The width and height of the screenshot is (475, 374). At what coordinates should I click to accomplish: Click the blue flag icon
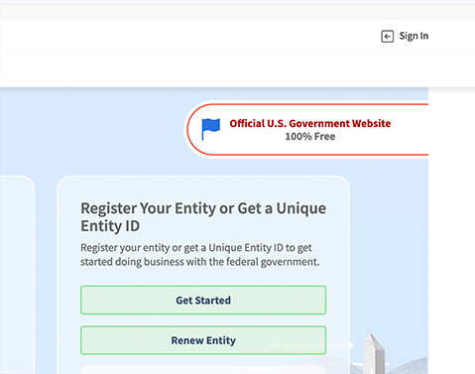pos(210,129)
